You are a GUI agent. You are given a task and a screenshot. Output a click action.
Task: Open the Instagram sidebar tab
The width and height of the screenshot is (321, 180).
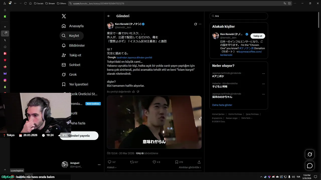pos(5,80)
